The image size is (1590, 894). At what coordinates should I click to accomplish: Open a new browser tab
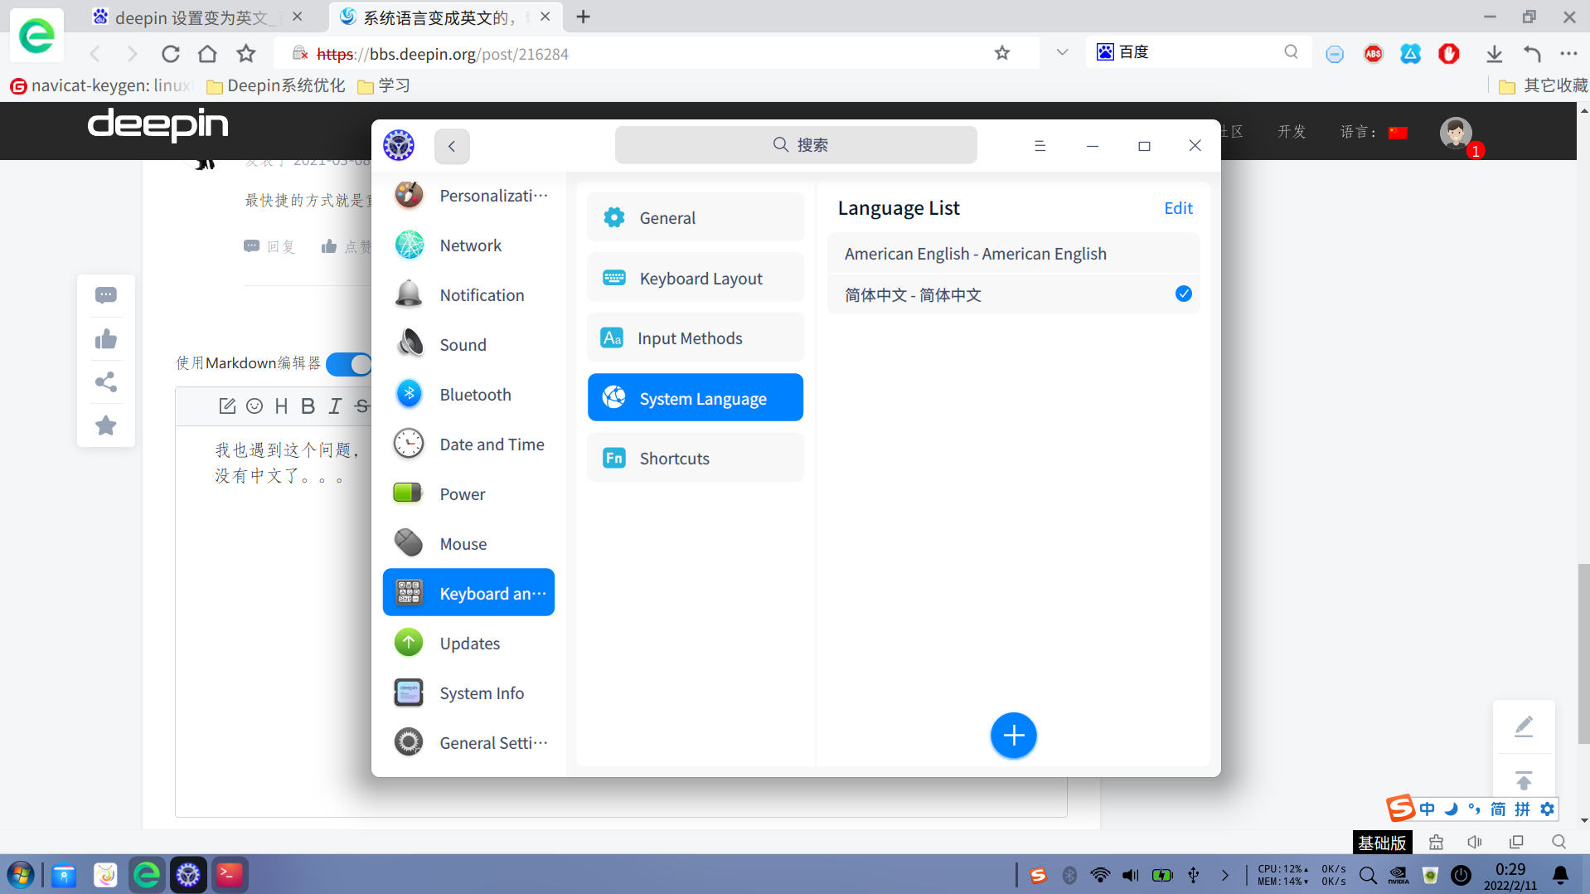point(583,17)
